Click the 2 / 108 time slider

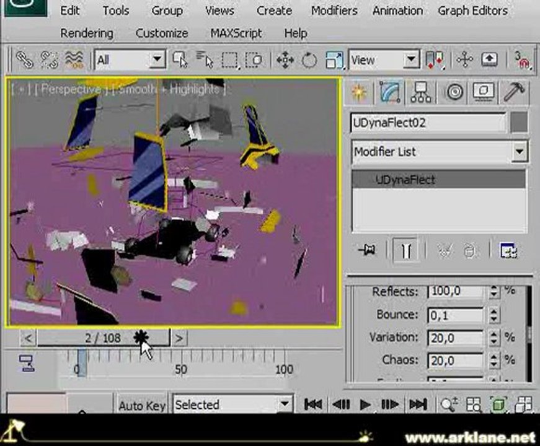(104, 338)
